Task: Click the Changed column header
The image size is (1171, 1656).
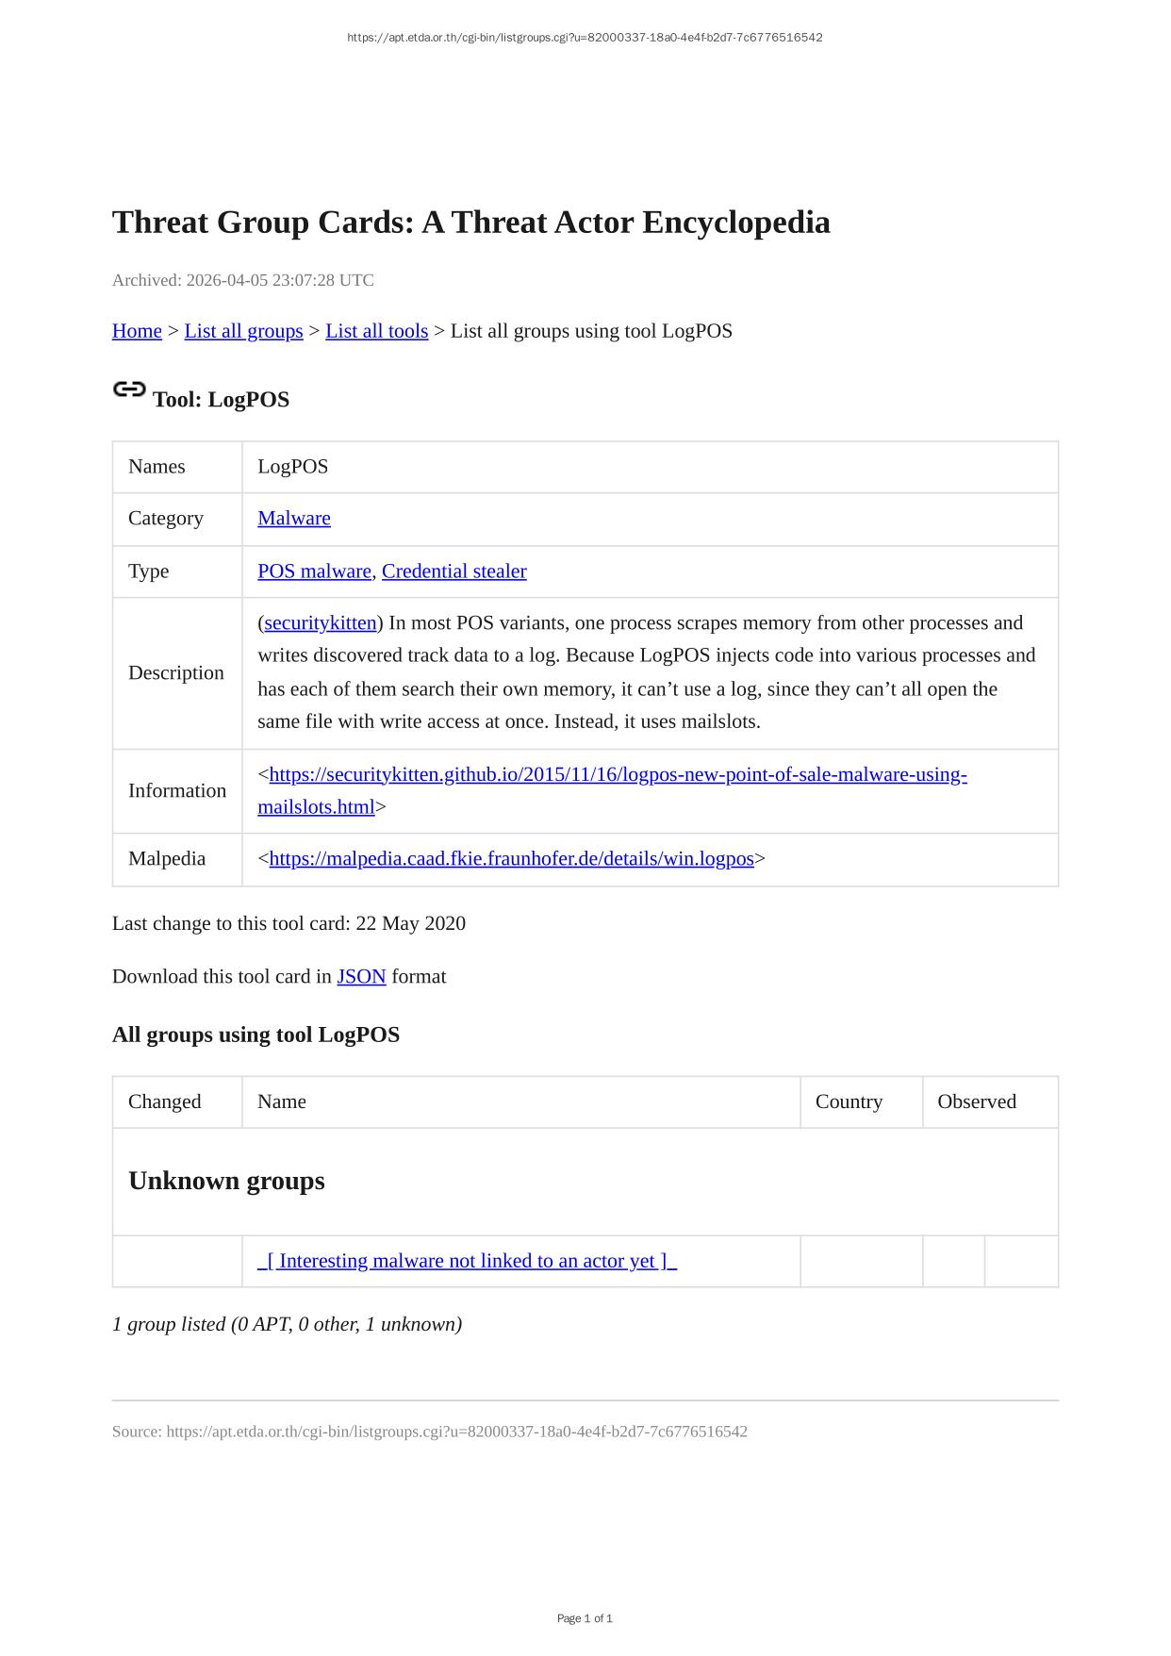Action: 165,1102
